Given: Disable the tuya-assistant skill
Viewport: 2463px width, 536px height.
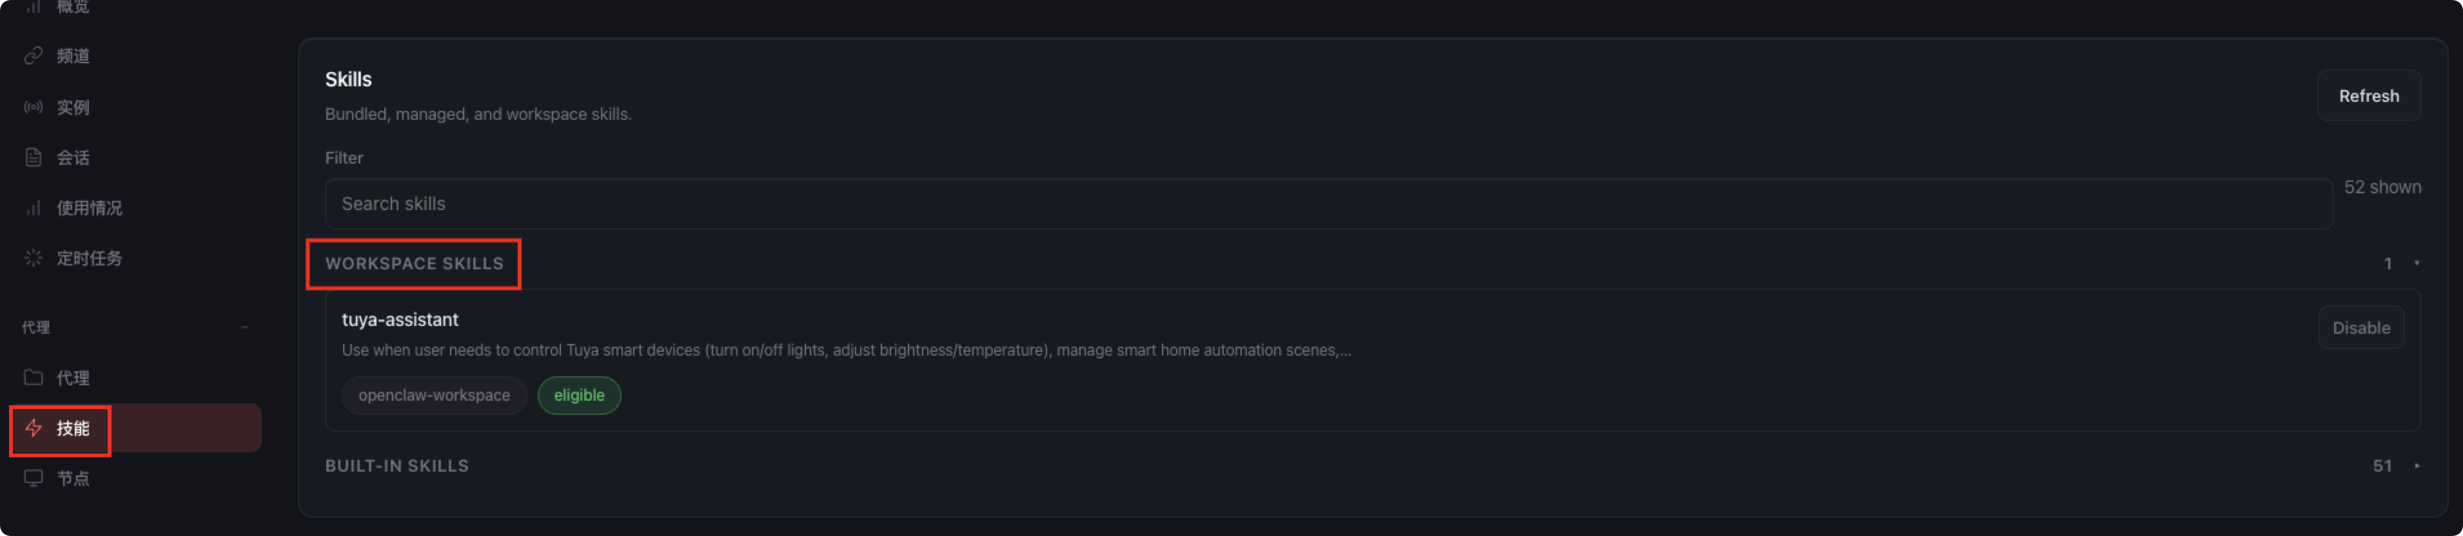Looking at the screenshot, I should 2360,328.
